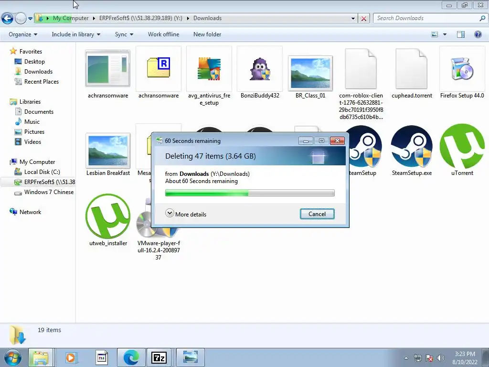Open Videos library

[x=32, y=141]
